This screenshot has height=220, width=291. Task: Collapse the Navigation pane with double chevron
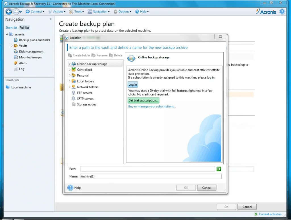[51, 19]
